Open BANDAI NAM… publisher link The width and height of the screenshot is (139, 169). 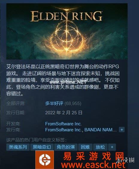[100, 130]
